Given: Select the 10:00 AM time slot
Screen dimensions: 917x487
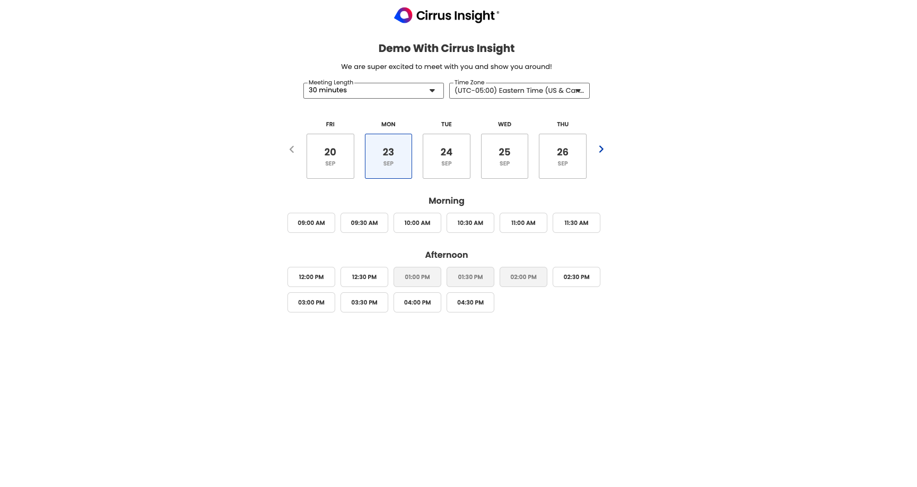Looking at the screenshot, I should pyautogui.click(x=417, y=223).
